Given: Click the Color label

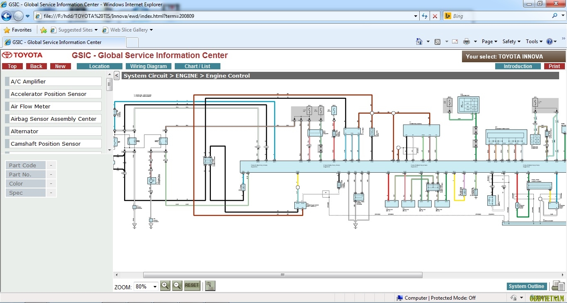Looking at the screenshot, I should 25,183.
